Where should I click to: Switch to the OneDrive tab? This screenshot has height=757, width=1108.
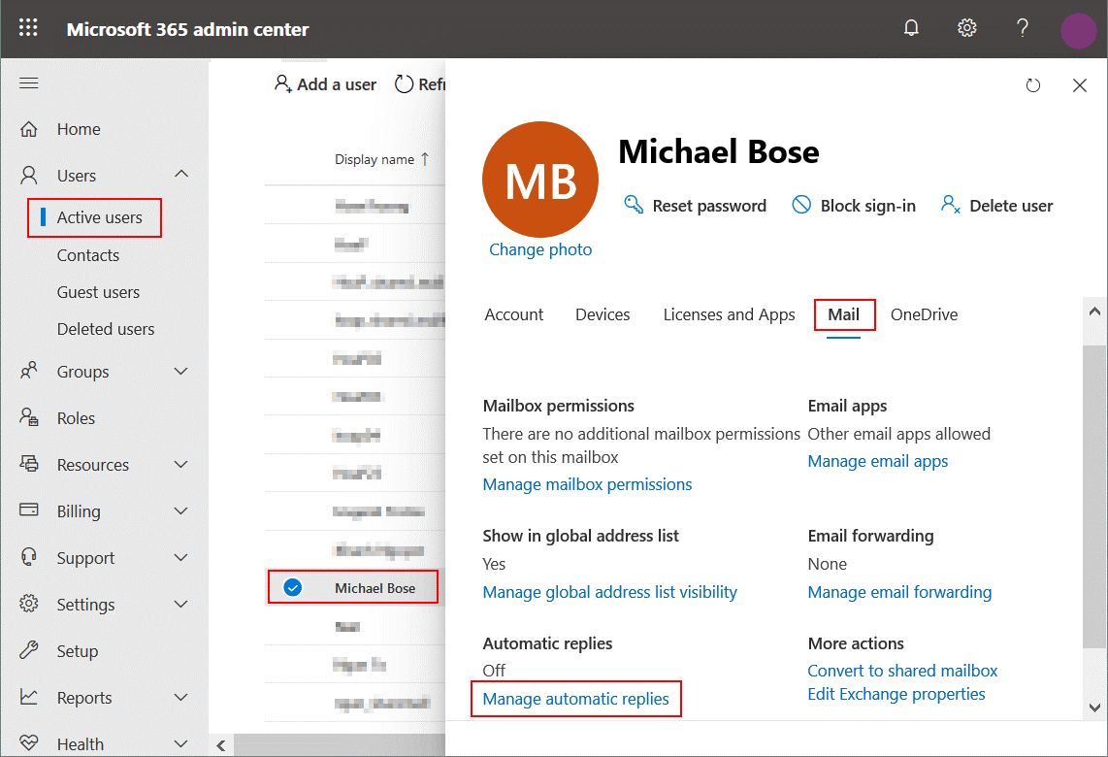tap(924, 314)
